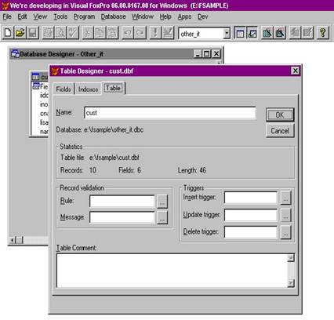
Task: Click the Update trigger input field
Action: (x=250, y=215)
